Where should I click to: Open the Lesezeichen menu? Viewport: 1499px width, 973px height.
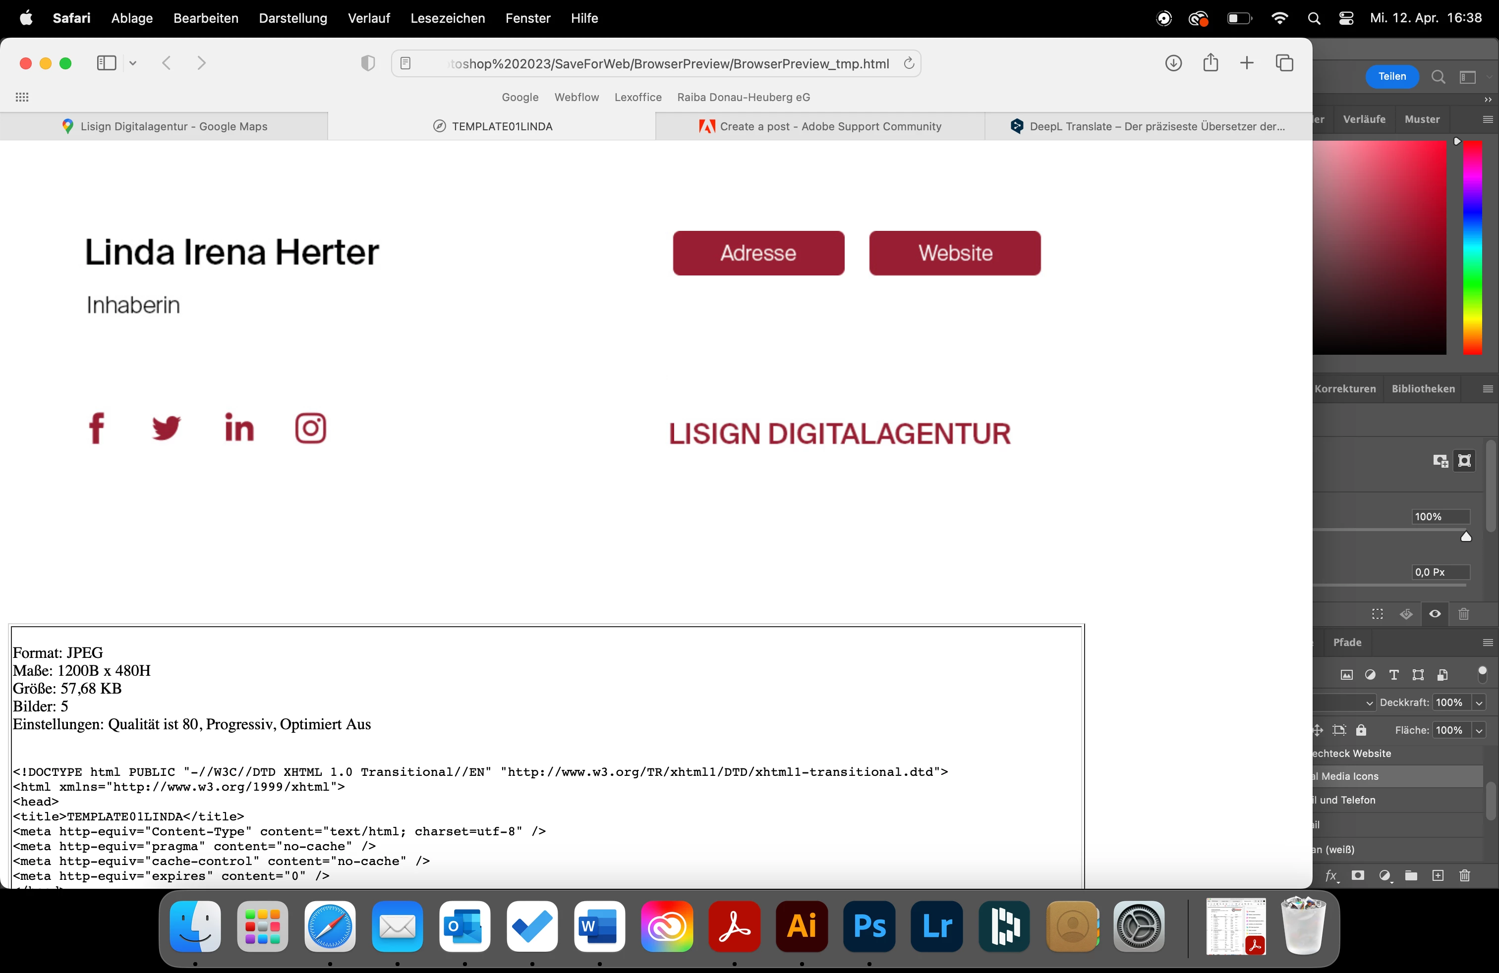coord(447,18)
